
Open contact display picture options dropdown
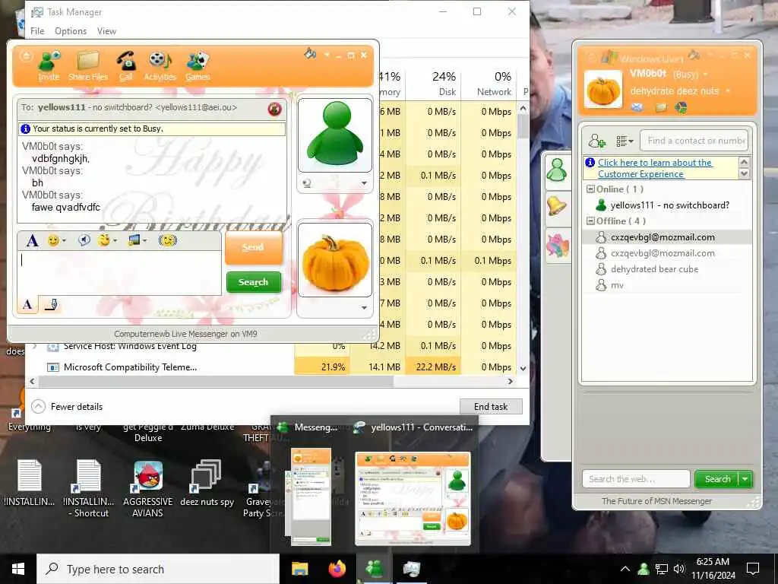pyautogui.click(x=364, y=183)
